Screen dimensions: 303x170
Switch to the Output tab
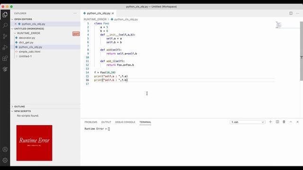point(106,122)
